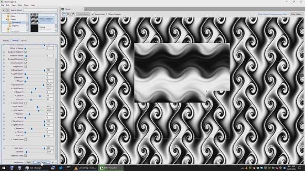Click the remote control icon for V Screen Mode
The height and width of the screenshot is (171, 305).
(x=4, y=139)
